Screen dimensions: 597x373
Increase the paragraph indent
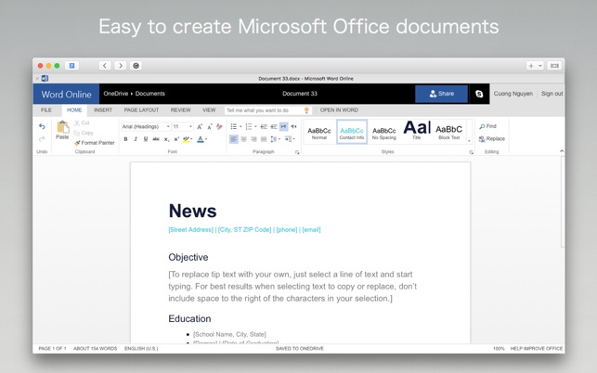[x=273, y=126]
